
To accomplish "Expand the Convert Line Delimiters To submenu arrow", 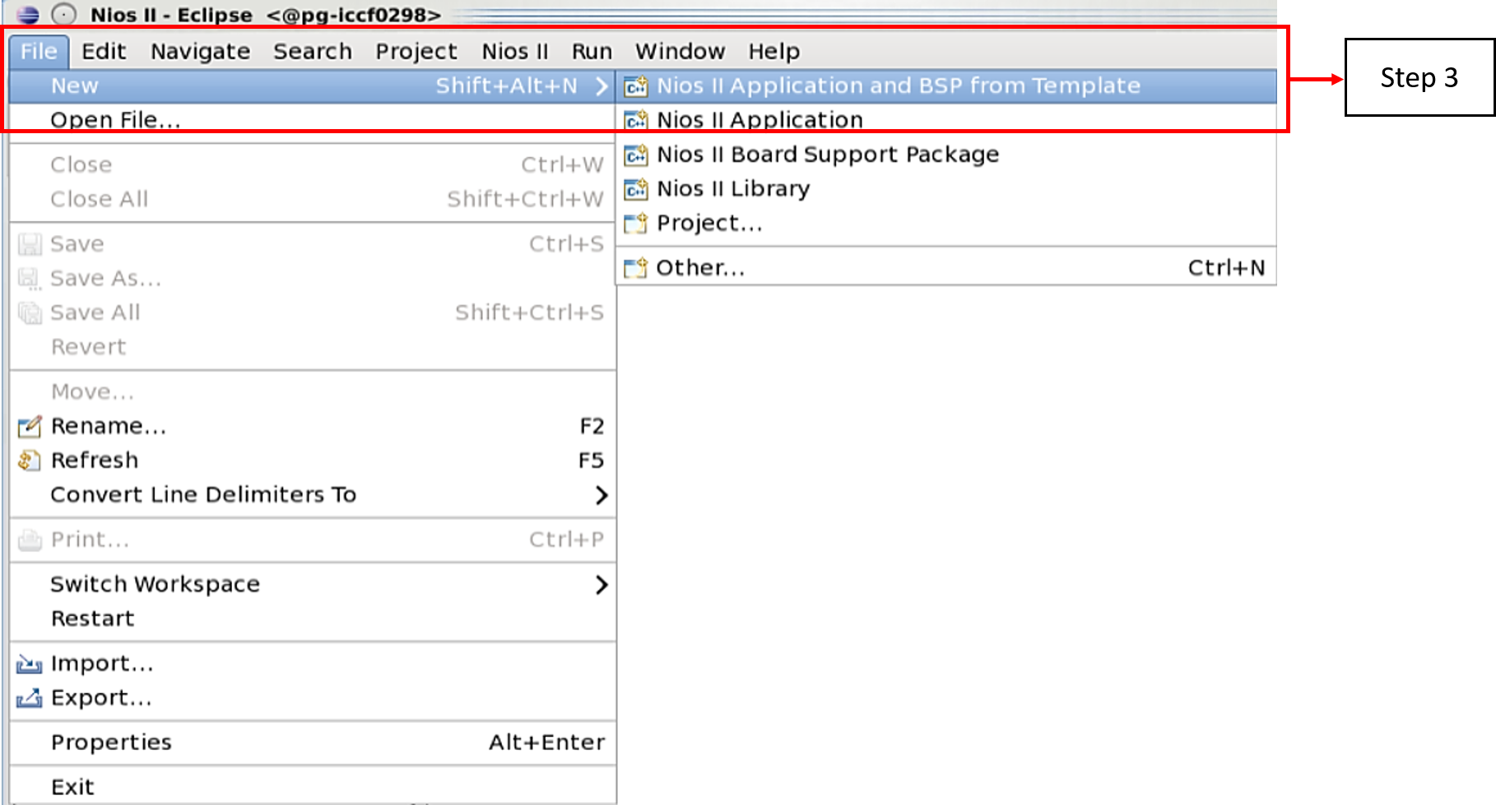I will tap(602, 495).
